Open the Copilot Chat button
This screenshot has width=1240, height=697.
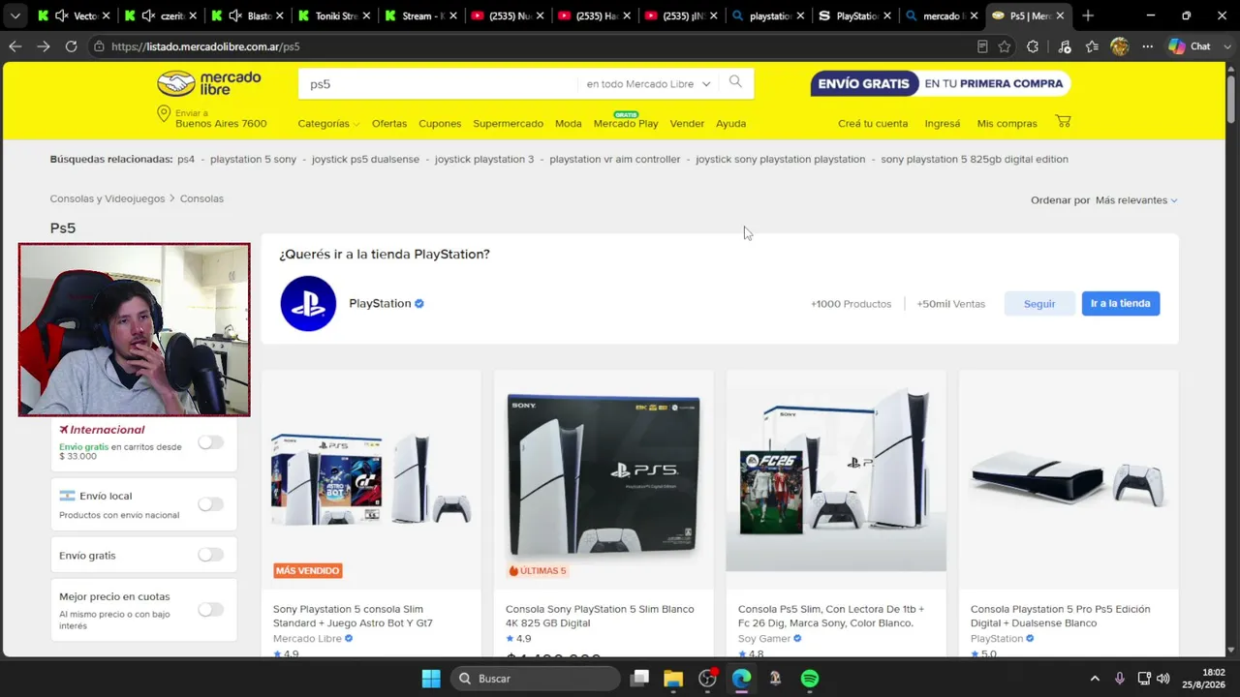(1190, 46)
